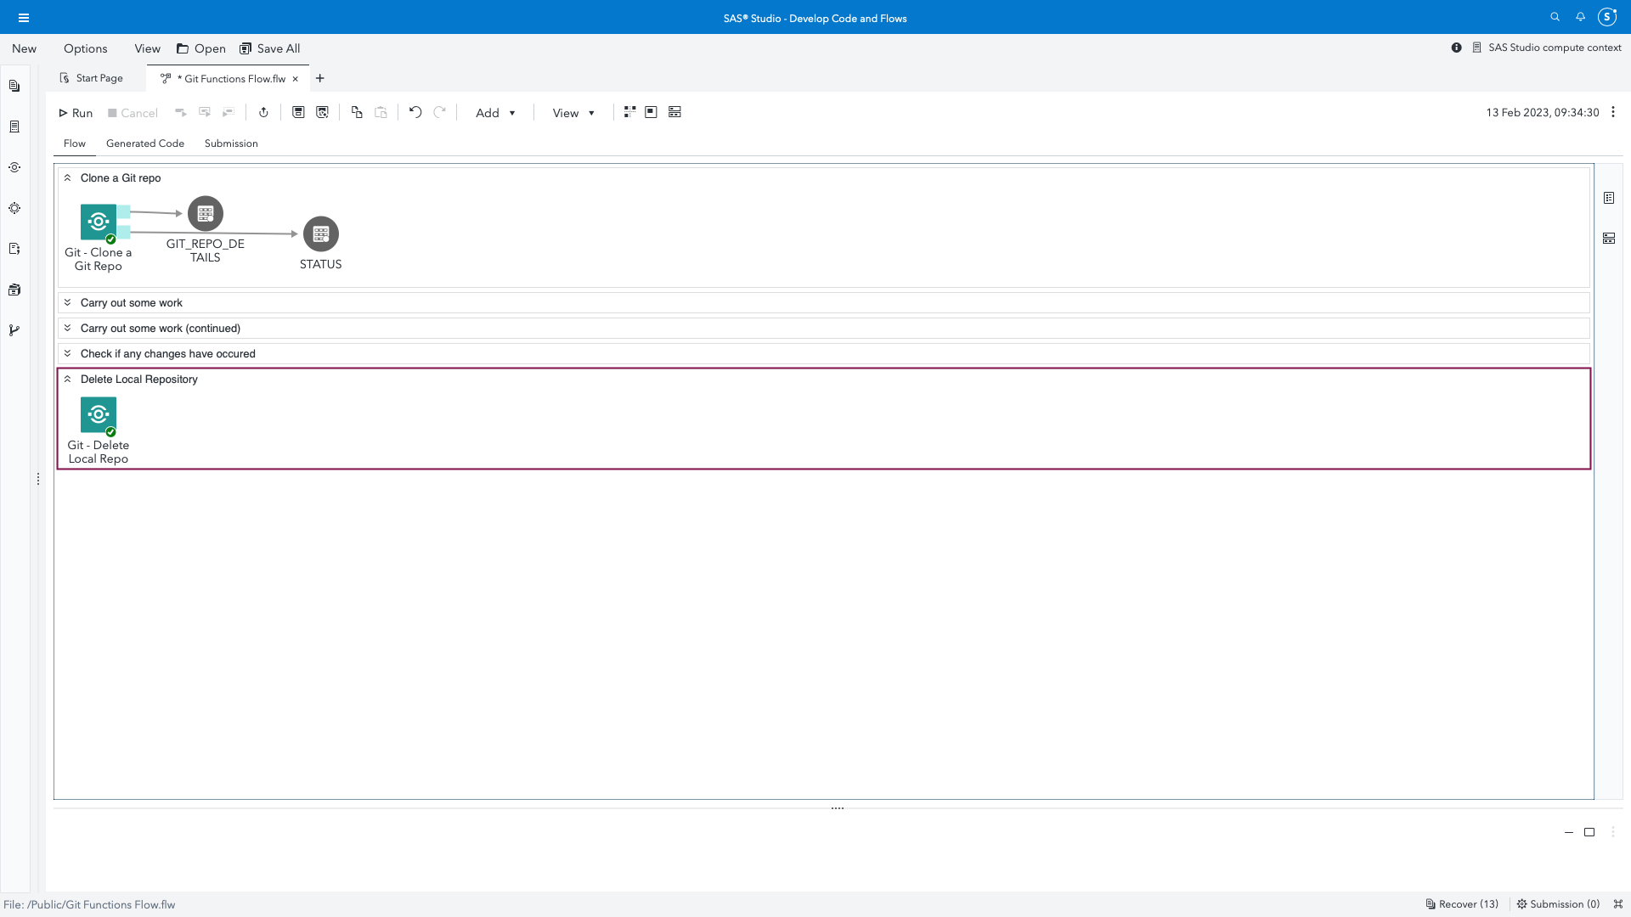Open the hamburger menu in the top bar

24,17
